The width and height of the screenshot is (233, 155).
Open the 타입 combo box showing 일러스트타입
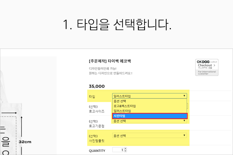click(149, 96)
